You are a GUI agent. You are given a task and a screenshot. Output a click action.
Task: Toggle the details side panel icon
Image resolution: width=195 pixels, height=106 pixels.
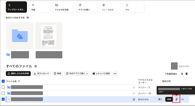tap(187, 74)
